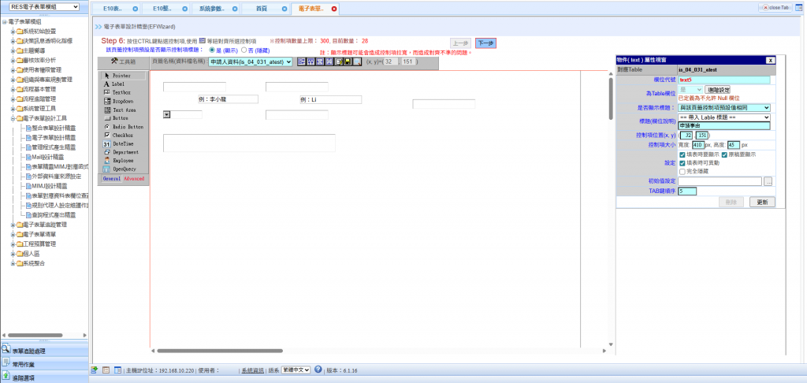Select the Department tool from the toolbox
807x383 pixels.
(121, 152)
